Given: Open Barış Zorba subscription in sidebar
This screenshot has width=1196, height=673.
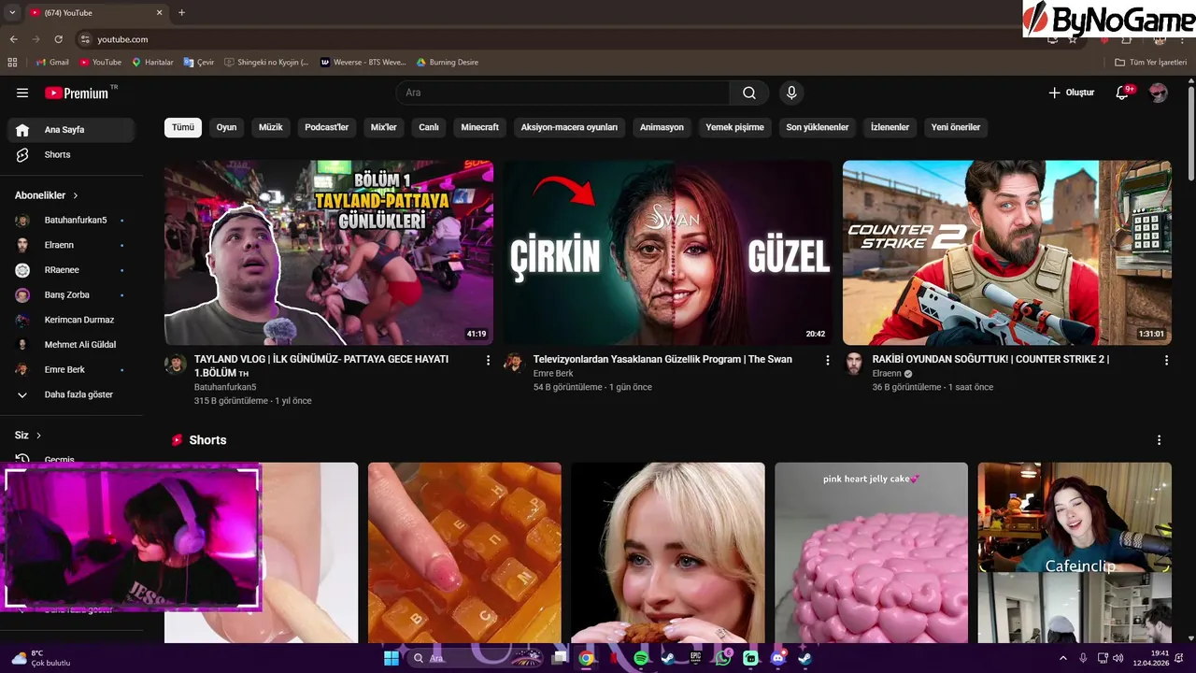Looking at the screenshot, I should [x=71, y=295].
